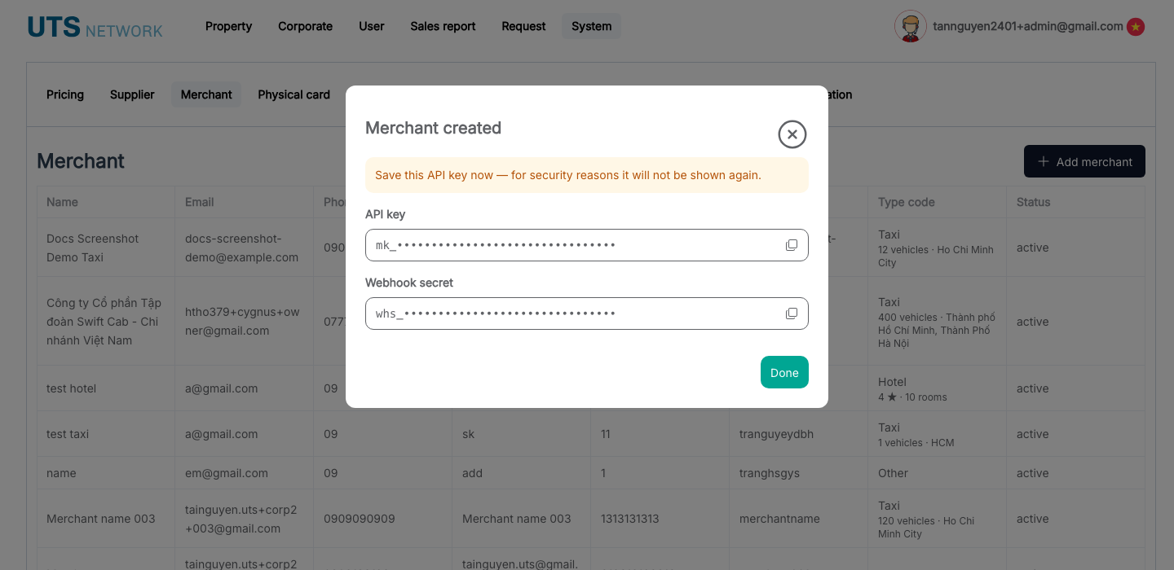Switch to the Merchant tab

click(x=206, y=94)
